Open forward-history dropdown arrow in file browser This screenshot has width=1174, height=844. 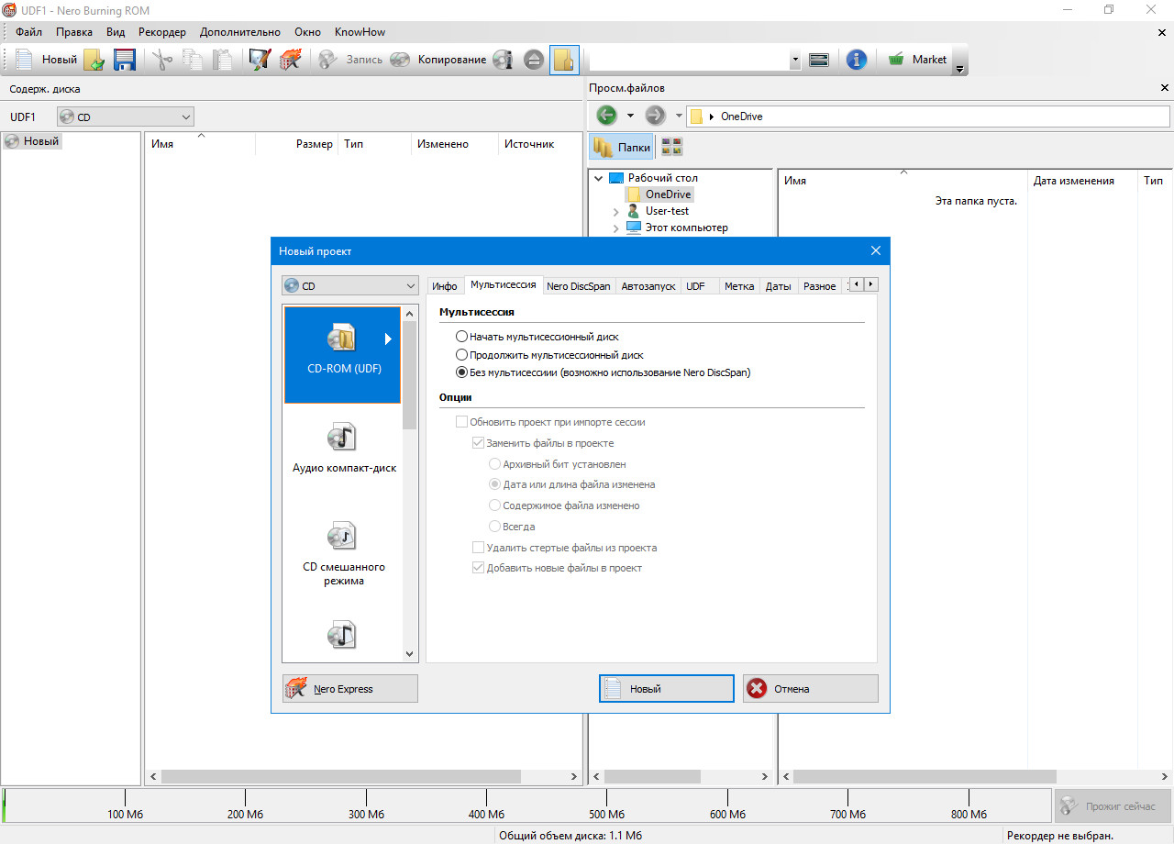click(679, 116)
